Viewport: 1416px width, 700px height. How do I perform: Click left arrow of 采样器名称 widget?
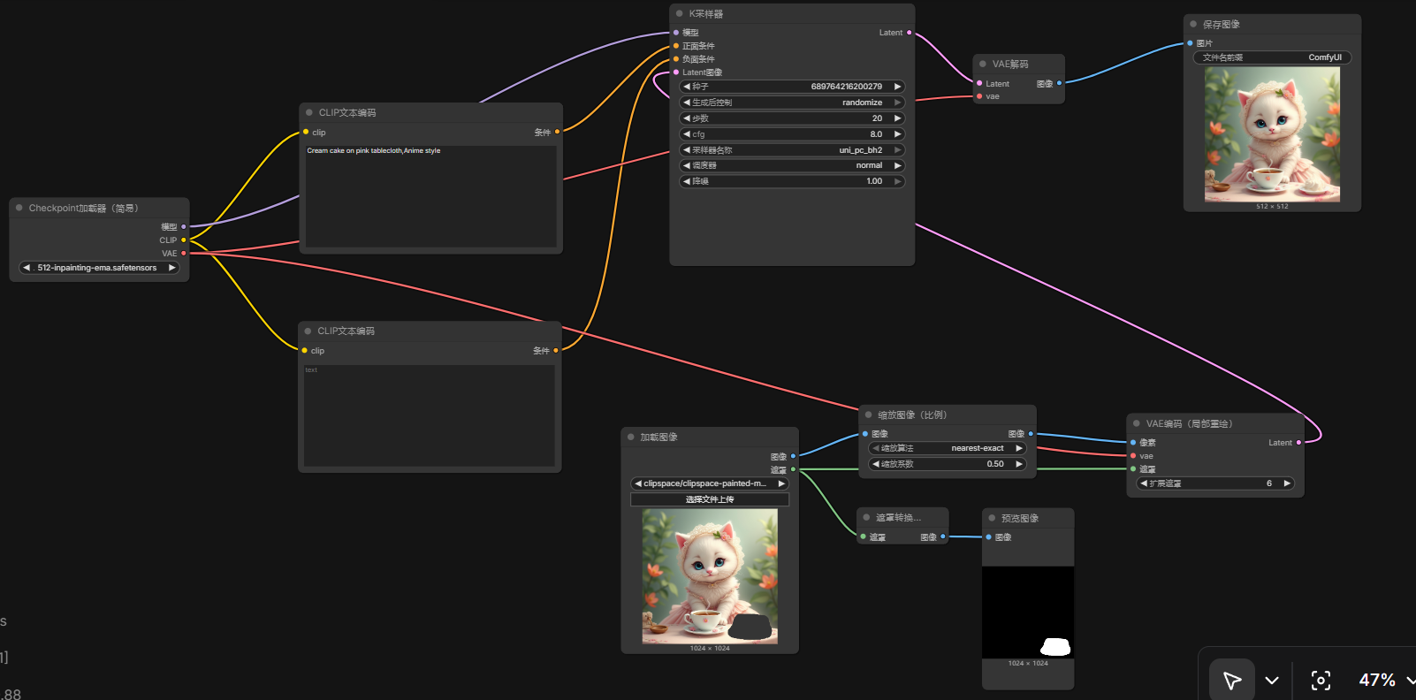point(687,150)
